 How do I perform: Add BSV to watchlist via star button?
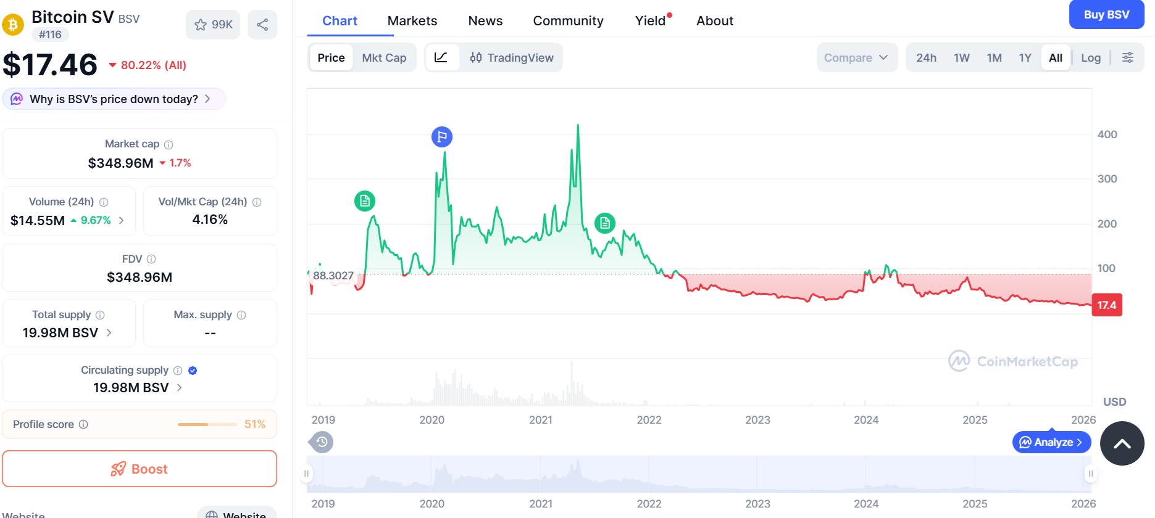213,25
